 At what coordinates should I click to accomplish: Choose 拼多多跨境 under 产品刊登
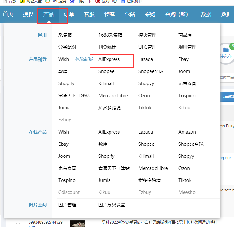point(110,108)
